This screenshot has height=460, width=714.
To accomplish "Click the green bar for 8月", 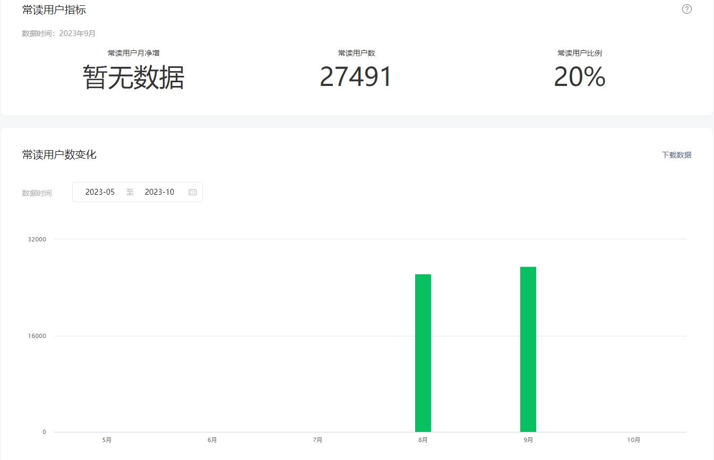I will pos(423,353).
